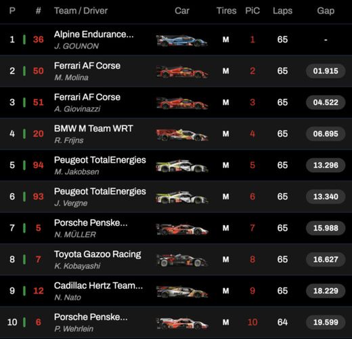The height and width of the screenshot is (339, 352).
Task: Click the BMW M Team WRT car image
Action: click(x=182, y=135)
